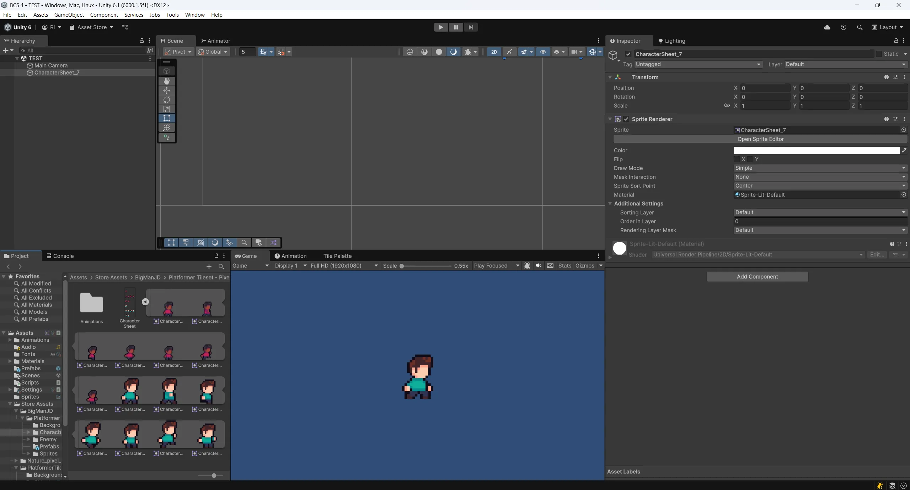Click BigManJD in the breadcrumb path
Image resolution: width=910 pixels, height=490 pixels.
click(x=148, y=277)
